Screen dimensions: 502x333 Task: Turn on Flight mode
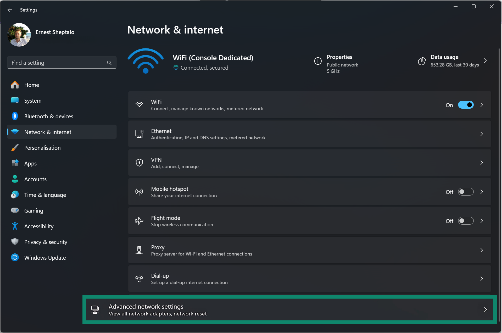[x=466, y=221]
